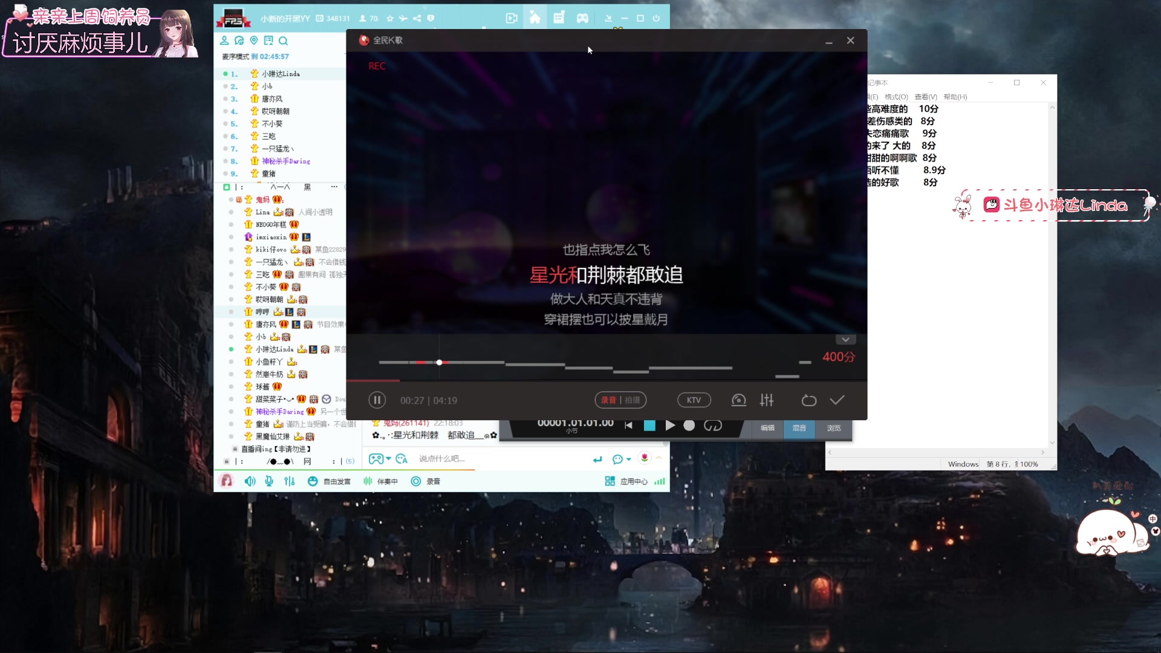1161x653 pixels.
Task: Click the DAW play transport button
Action: click(x=670, y=426)
